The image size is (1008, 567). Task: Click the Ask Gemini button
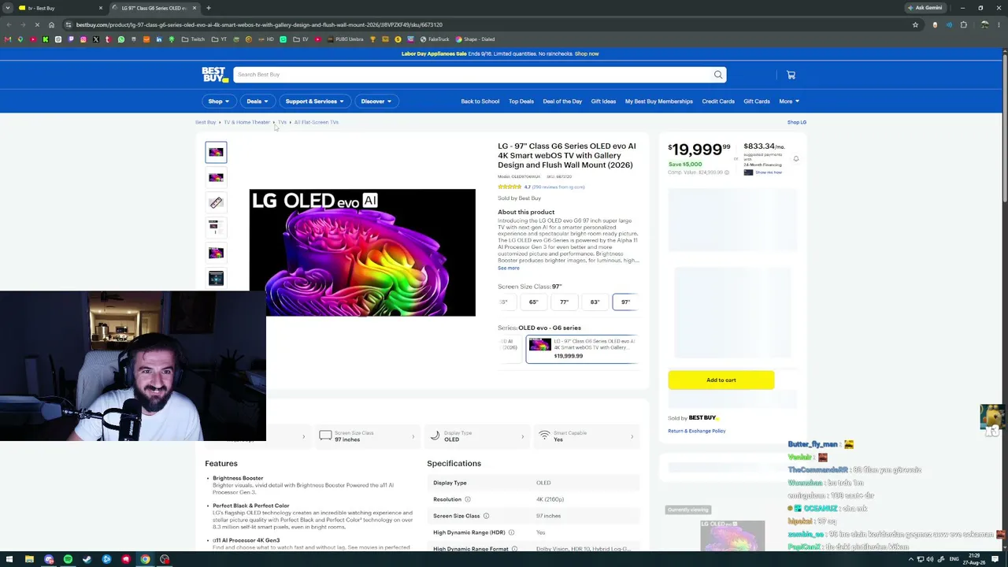click(925, 8)
